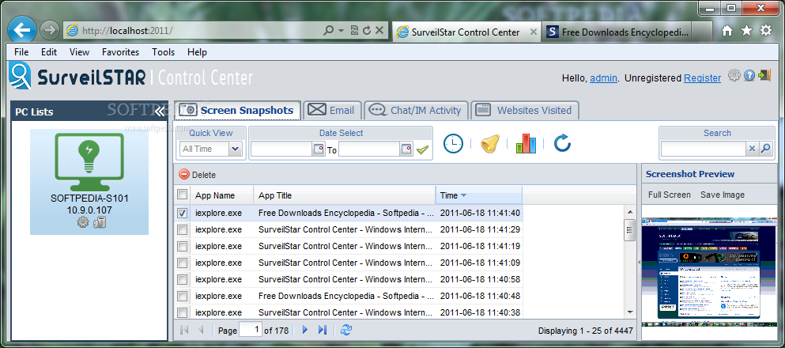Screen dimensions: 785x348
Task: Check the row timed 11:40:58
Action: 183,279
